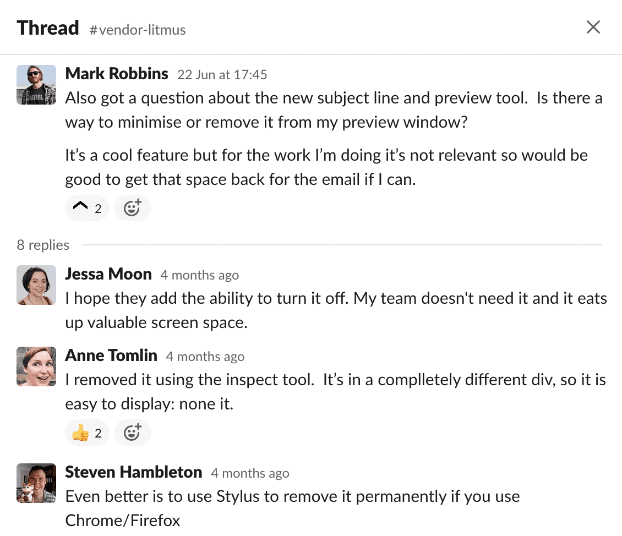Add a reaction to Mark Robbins' message
Viewport: 622px width, 536px height.
coord(132,209)
